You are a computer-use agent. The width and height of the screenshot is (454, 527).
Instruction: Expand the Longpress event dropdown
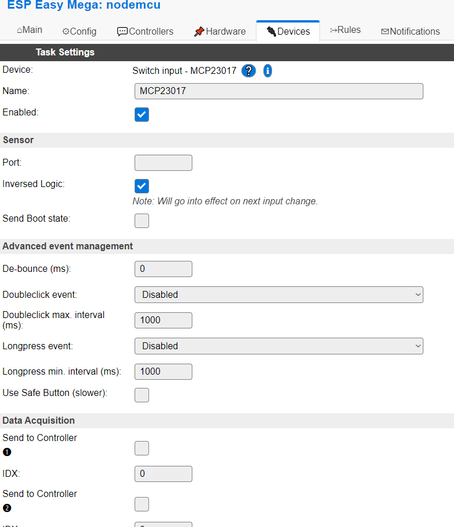click(279, 346)
